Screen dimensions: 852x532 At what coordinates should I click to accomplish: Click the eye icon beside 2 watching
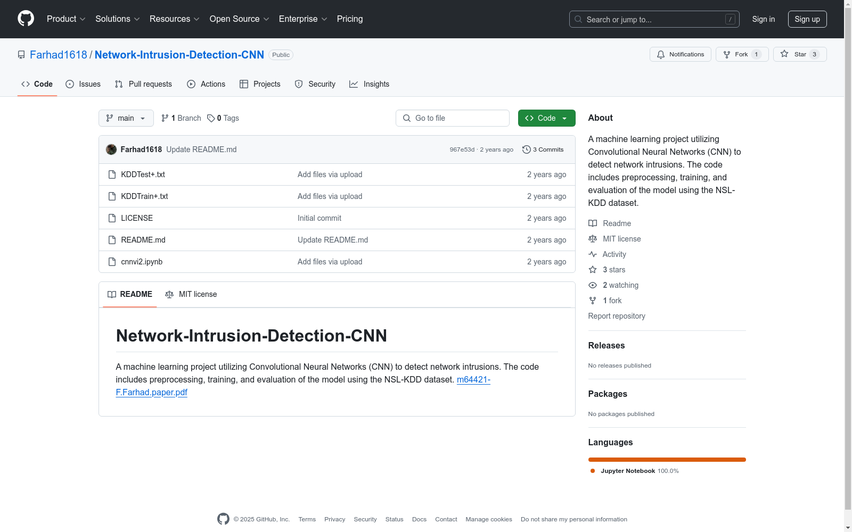point(593,285)
